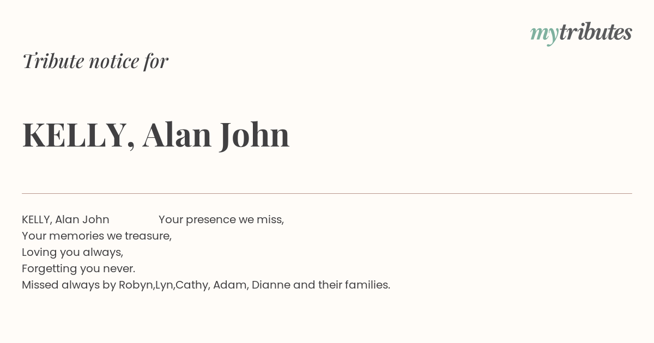Click the line 'Your presence we miss,'
Image resolution: width=654 pixels, height=343 pixels.
[221, 220]
